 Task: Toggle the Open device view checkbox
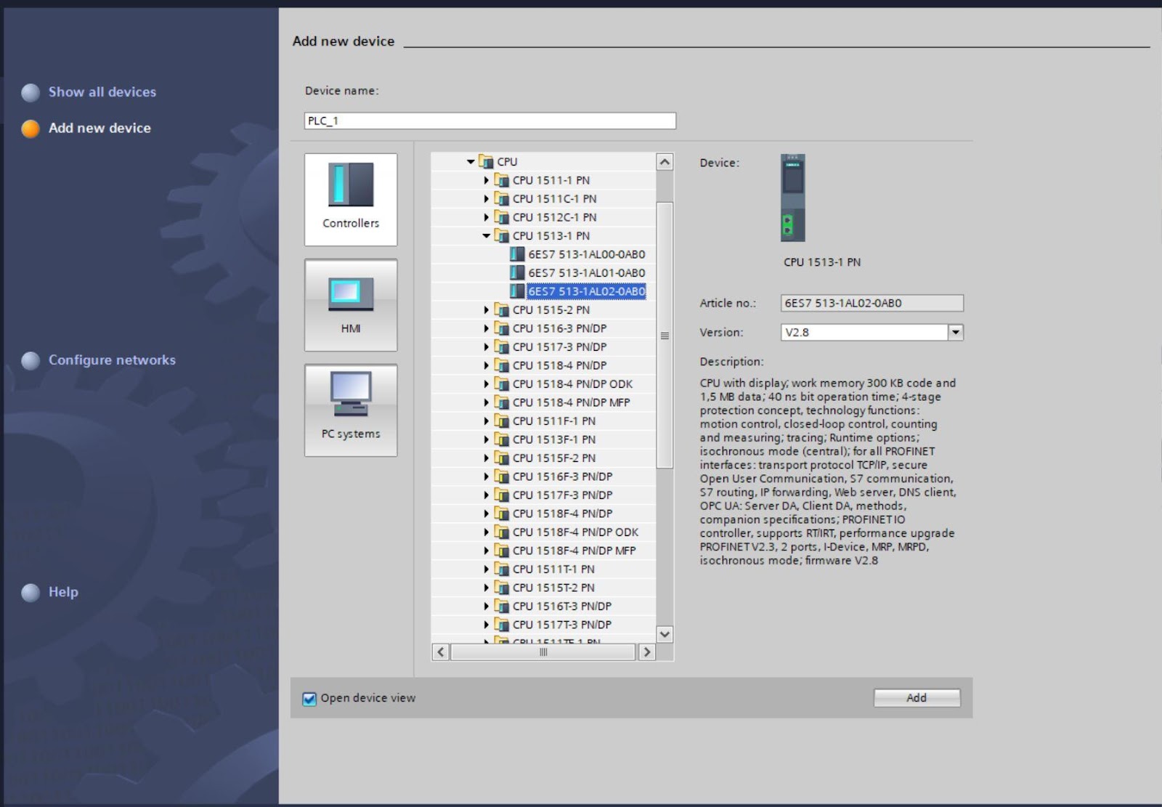tap(309, 699)
